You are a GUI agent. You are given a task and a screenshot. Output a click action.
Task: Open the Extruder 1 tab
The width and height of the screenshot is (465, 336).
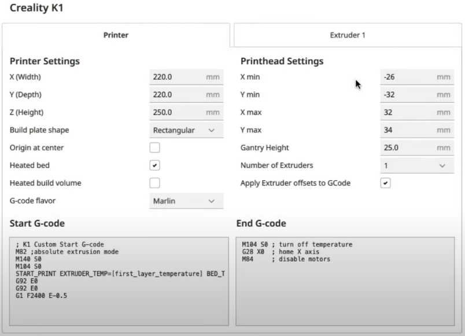(x=348, y=35)
